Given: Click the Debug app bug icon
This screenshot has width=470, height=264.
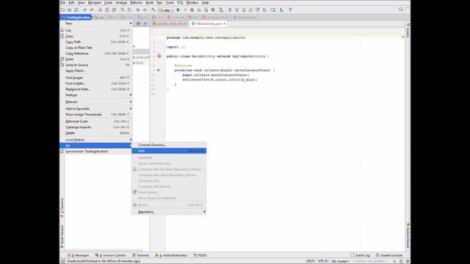Looking at the screenshot, I should click(192, 10).
